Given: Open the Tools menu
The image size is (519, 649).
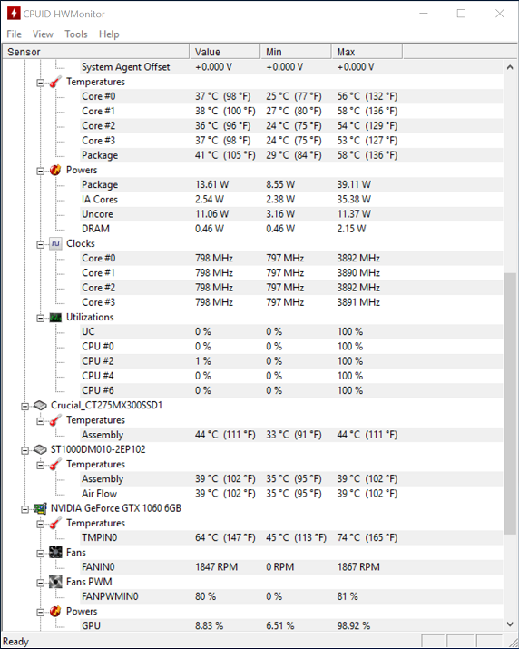Looking at the screenshot, I should [x=76, y=34].
